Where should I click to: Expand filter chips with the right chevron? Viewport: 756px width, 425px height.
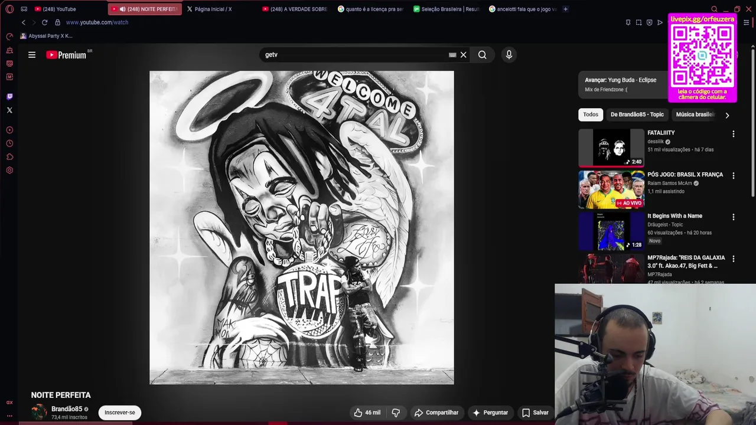(727, 115)
